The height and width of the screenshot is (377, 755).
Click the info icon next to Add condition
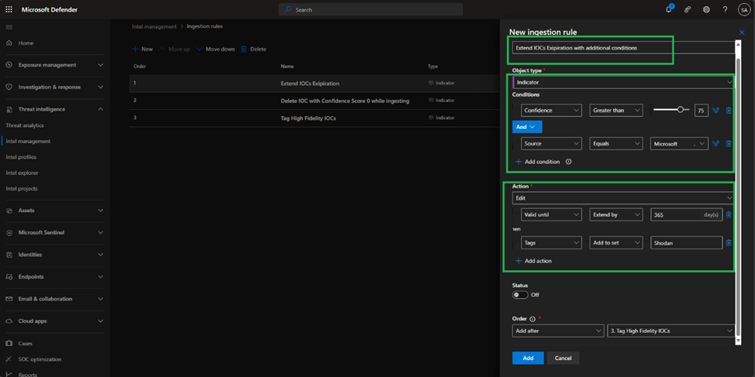pos(568,162)
